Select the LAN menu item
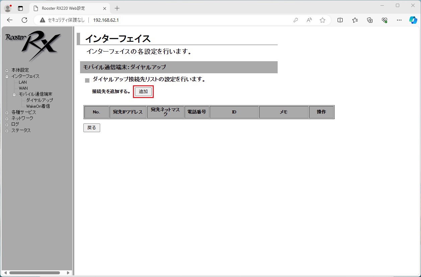This screenshot has height=277, width=421. (23, 82)
